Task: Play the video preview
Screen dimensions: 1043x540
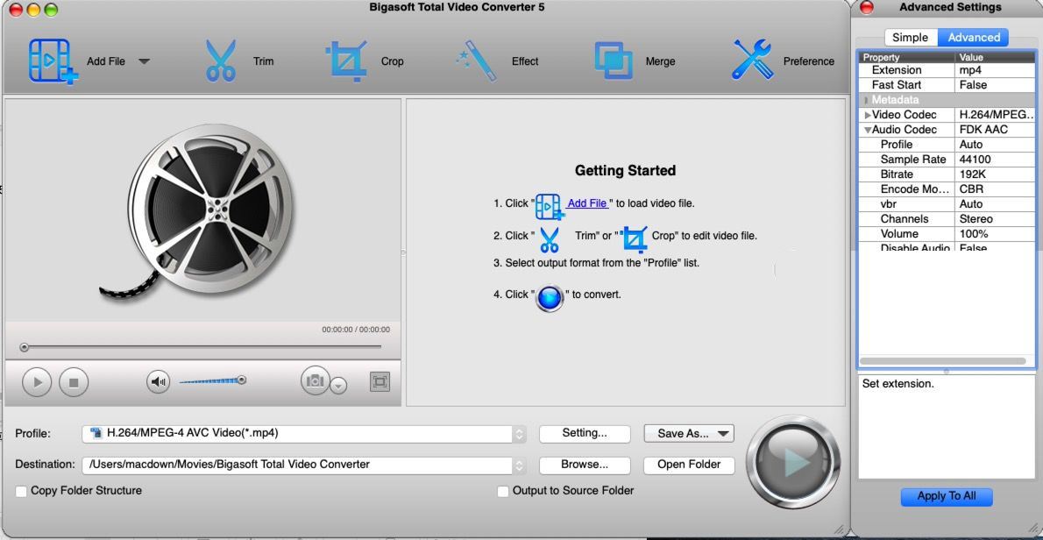Action: point(37,382)
